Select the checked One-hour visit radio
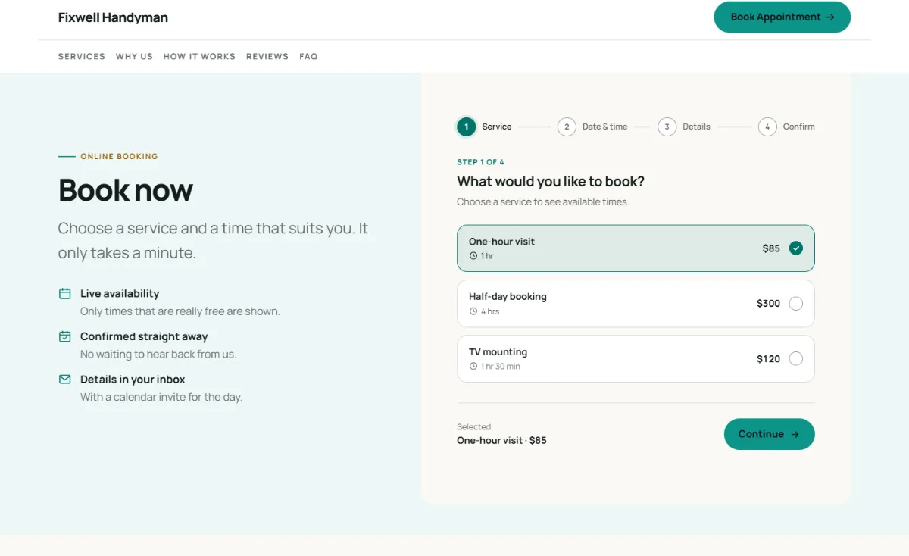The width and height of the screenshot is (909, 556). click(x=795, y=248)
